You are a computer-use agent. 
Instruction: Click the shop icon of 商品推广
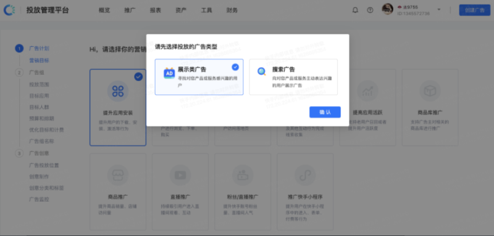[x=118, y=175]
